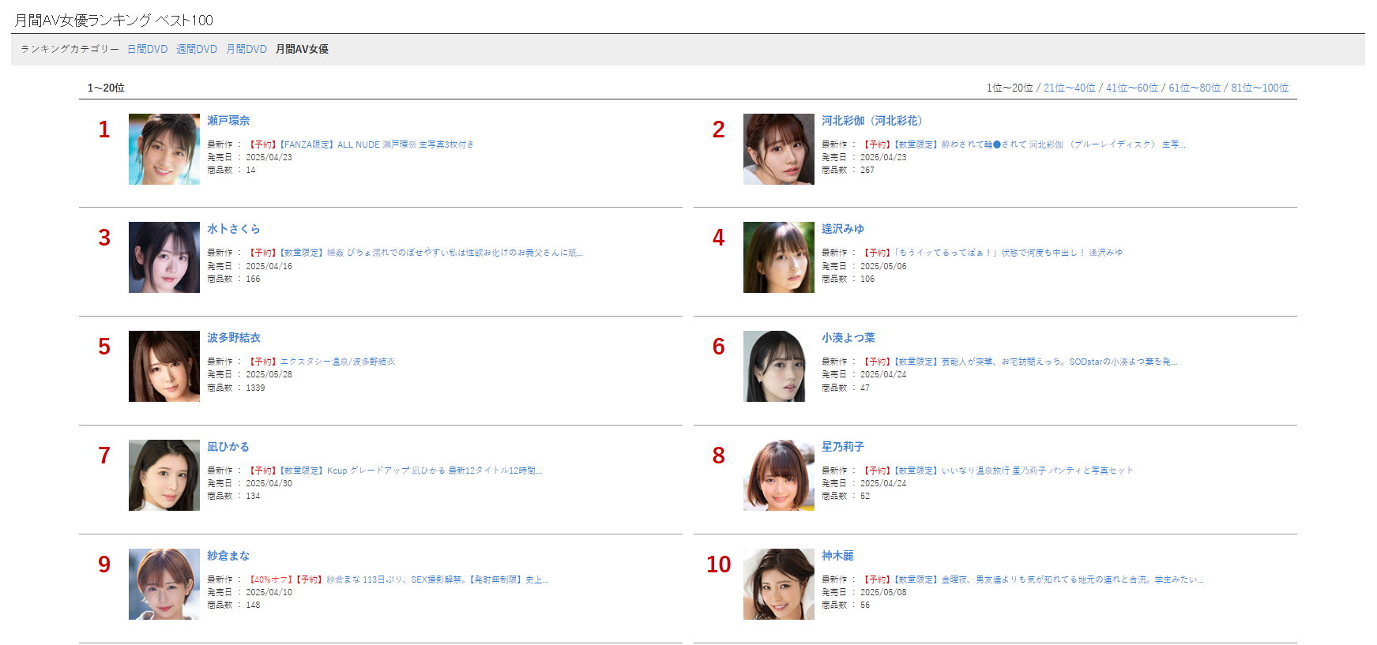Open the 水卜さくら name link
The image size is (1377, 645).
click(x=234, y=229)
